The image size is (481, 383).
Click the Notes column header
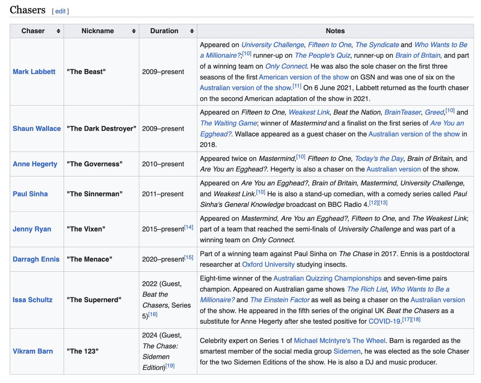[x=335, y=31]
